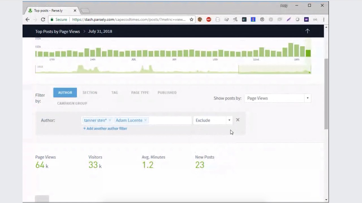
Task: Open the purple feather extension icon
Action: [289, 19]
